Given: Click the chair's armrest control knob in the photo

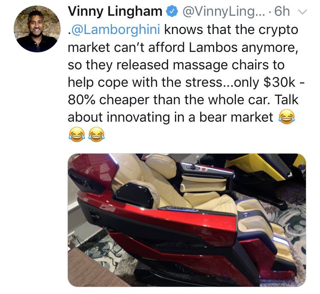Looking at the screenshot, I should [192, 167].
